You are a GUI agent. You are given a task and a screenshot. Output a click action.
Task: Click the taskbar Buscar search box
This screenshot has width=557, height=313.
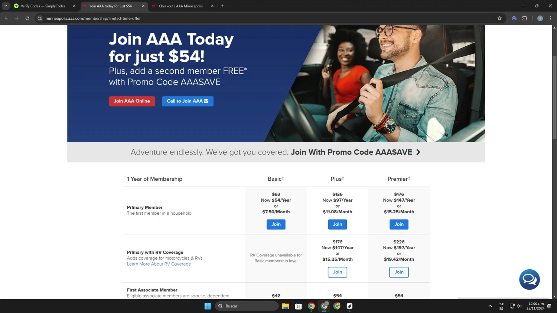tap(247, 306)
